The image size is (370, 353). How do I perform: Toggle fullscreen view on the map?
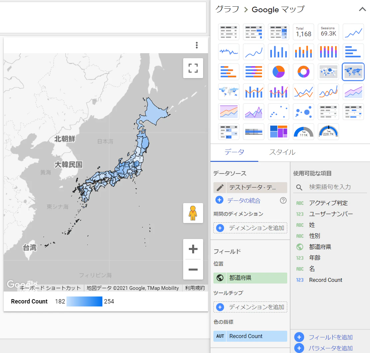tap(193, 68)
